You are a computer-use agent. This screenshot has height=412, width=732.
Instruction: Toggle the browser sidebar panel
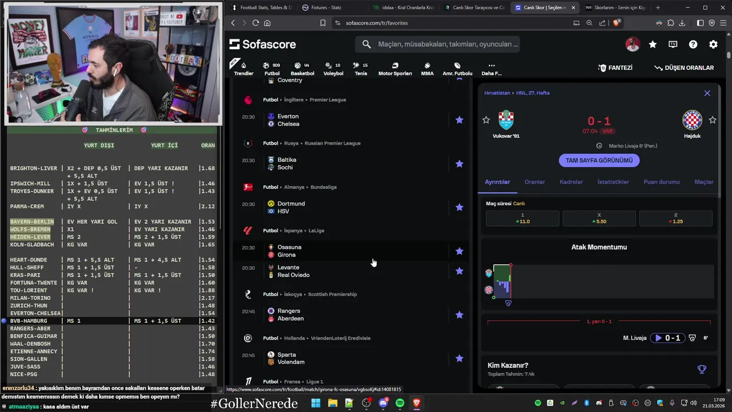(701, 23)
